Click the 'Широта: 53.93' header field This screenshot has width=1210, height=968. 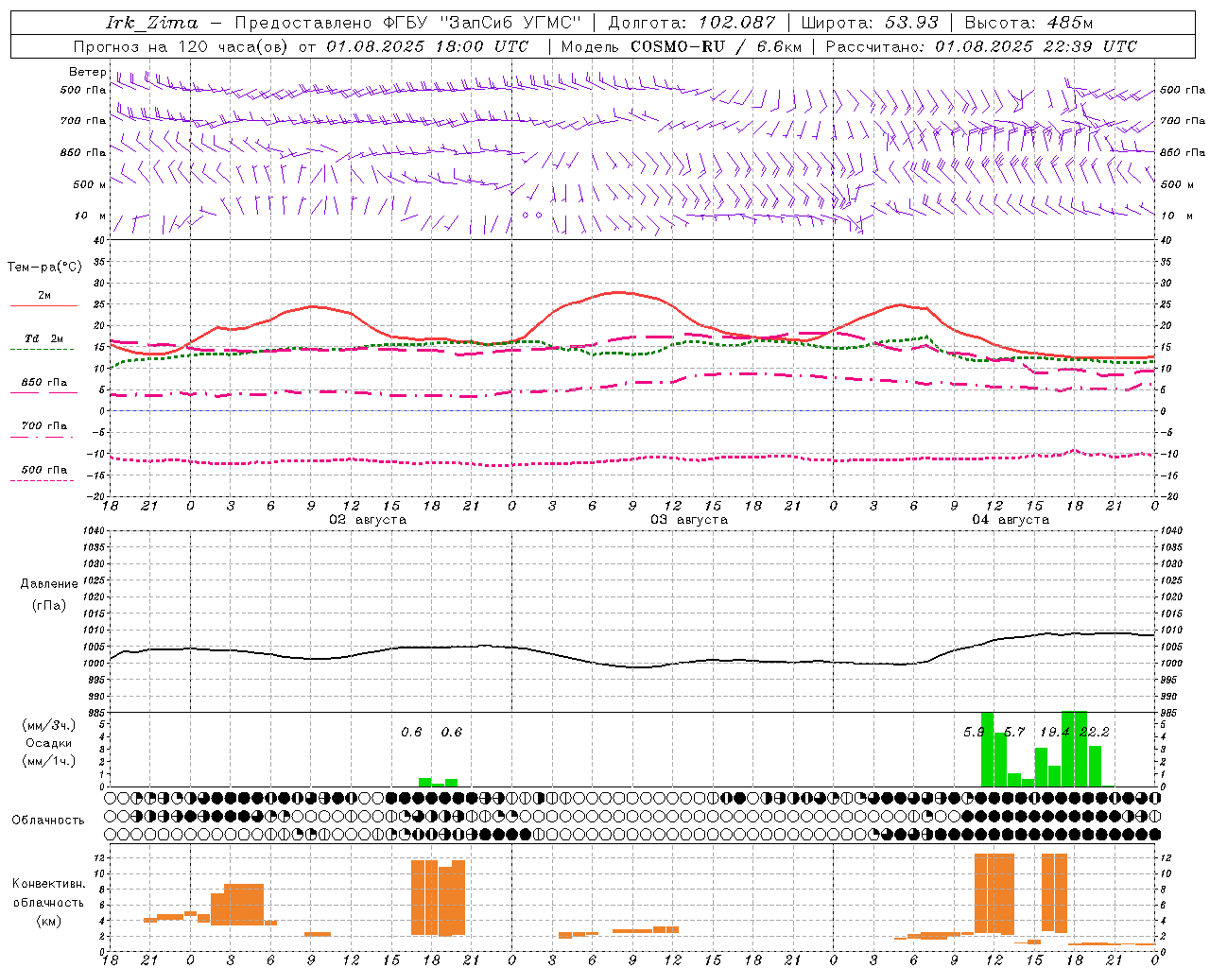point(870,23)
